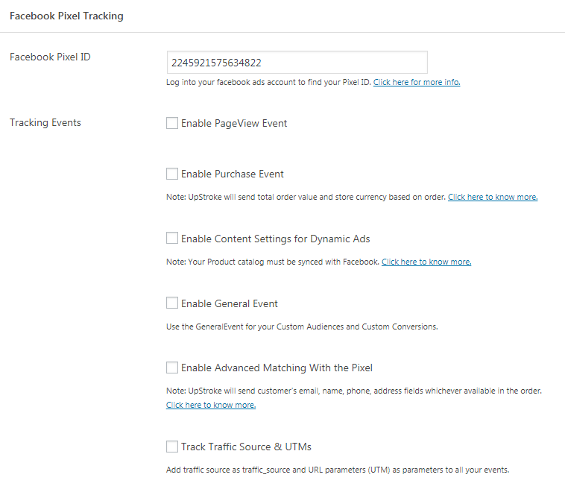
Task: Open the know more link about product catalog
Action: tap(426, 262)
